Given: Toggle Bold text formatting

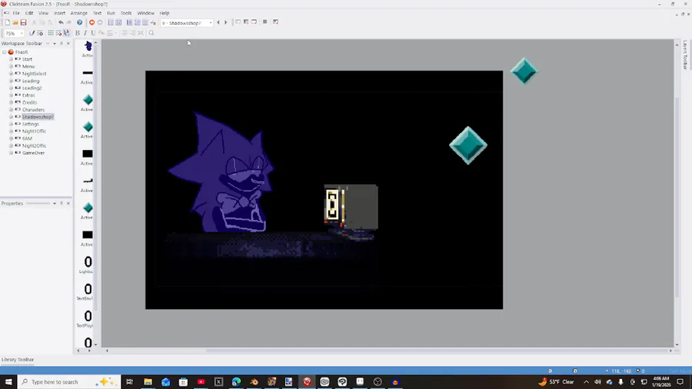Looking at the screenshot, I should tap(78, 33).
